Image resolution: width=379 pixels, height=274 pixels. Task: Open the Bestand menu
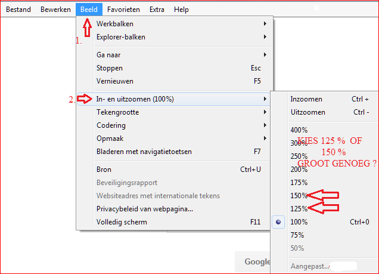[18, 10]
